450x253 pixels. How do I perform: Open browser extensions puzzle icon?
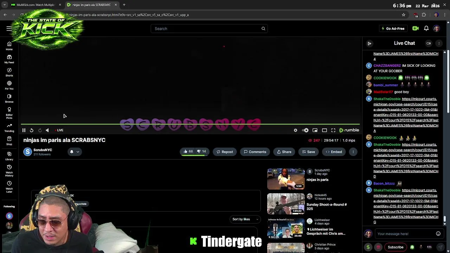point(424,15)
